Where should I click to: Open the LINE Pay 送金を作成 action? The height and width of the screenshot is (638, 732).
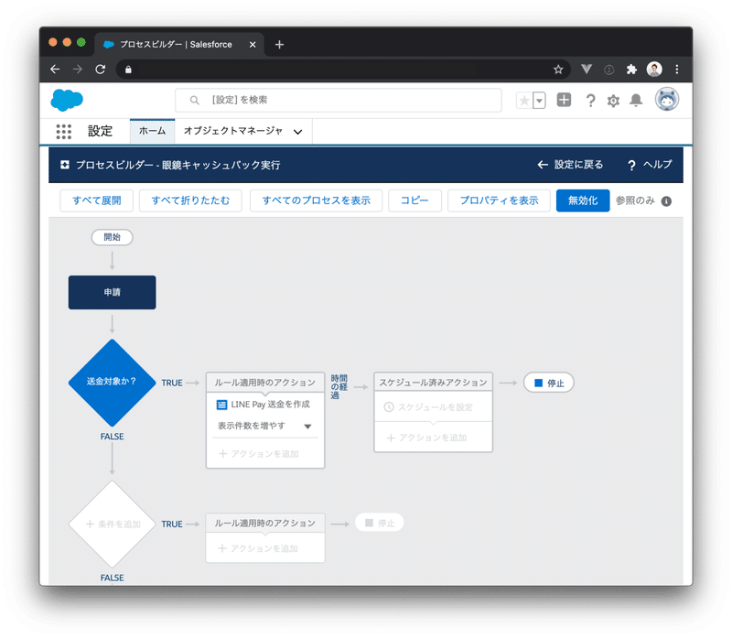270,405
